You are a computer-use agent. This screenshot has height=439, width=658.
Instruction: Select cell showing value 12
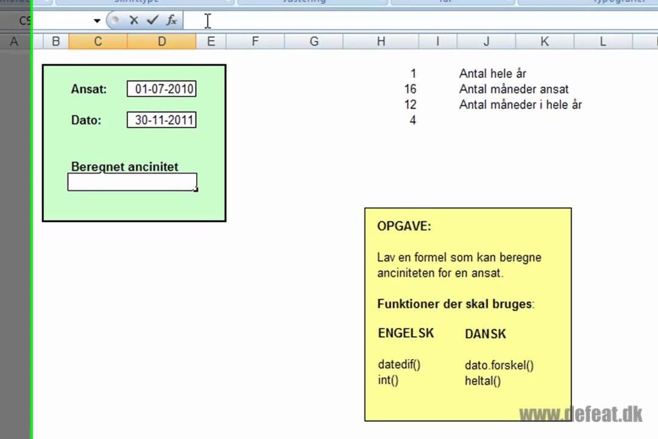point(381,105)
